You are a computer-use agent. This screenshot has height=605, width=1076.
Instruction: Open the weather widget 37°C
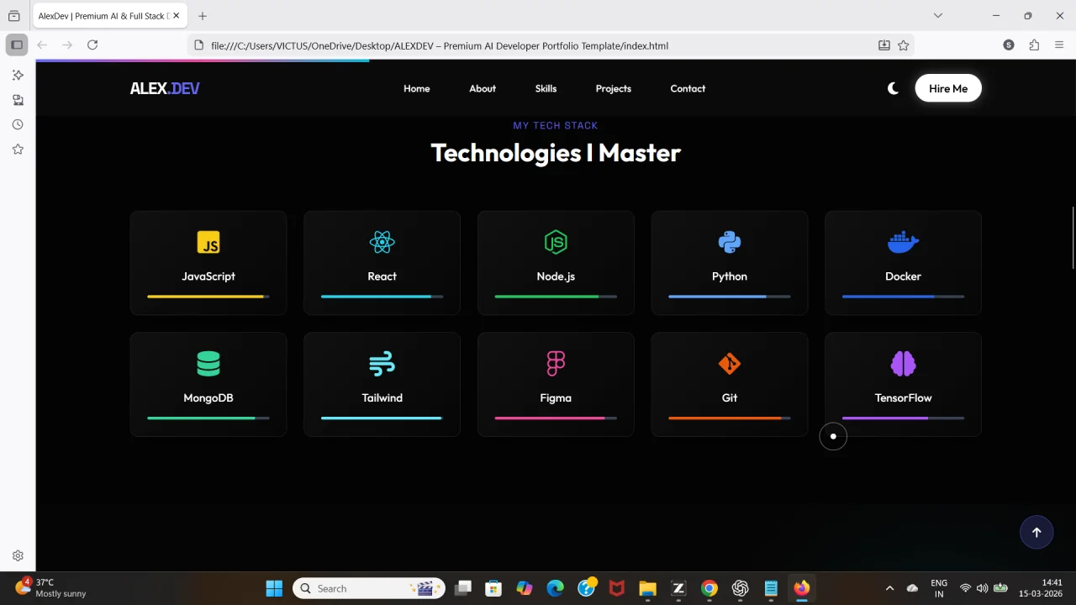point(50,587)
